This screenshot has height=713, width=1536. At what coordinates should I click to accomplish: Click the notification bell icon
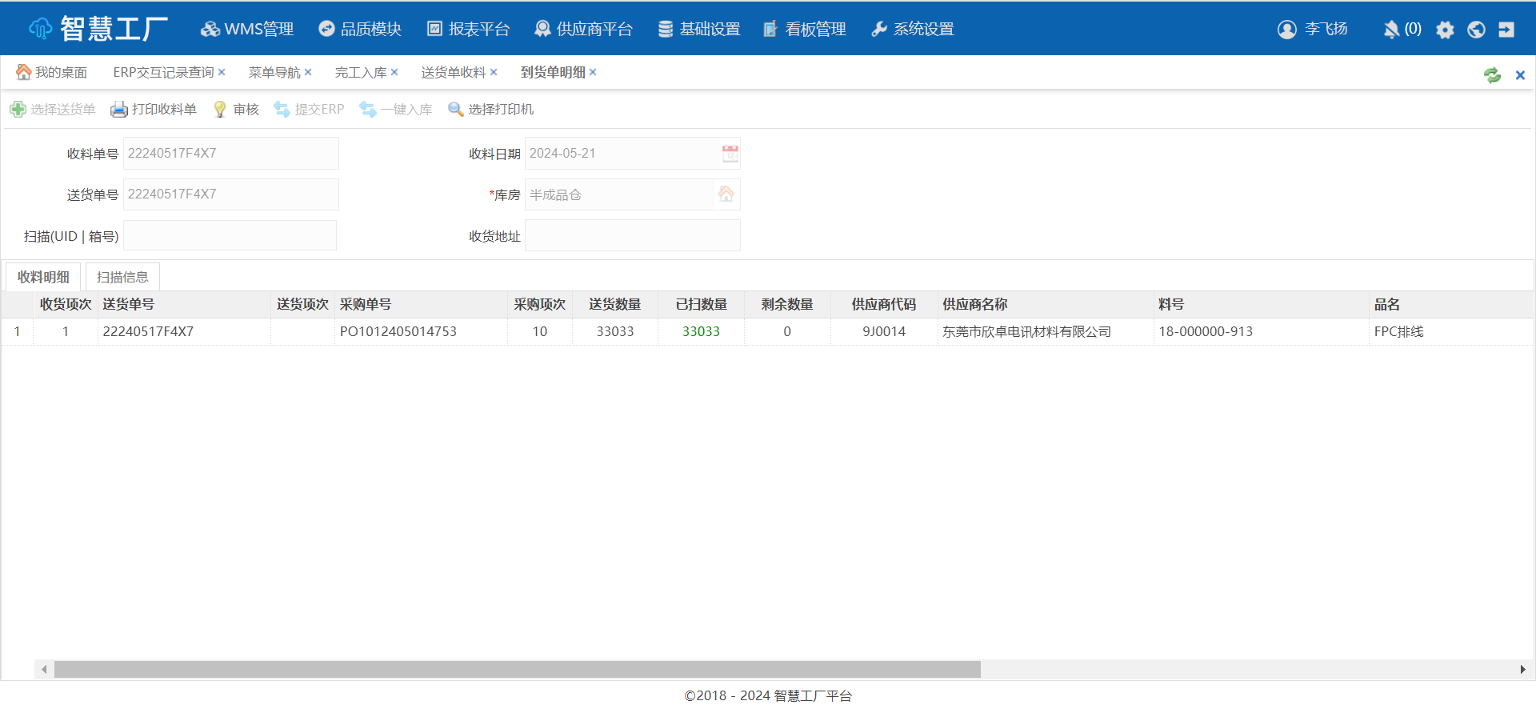(1391, 30)
